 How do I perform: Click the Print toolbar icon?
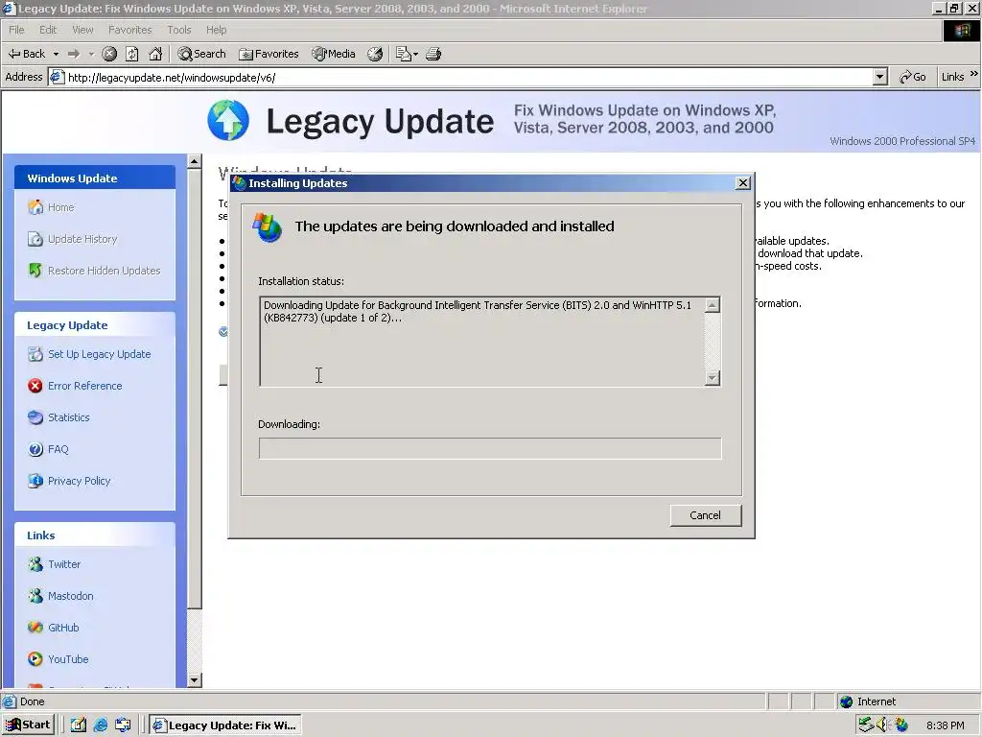tap(433, 54)
